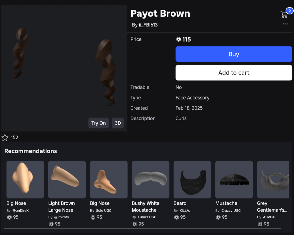This screenshot has width=294, height=235.
Task: Open the three-dots options menu
Action: [285, 24]
